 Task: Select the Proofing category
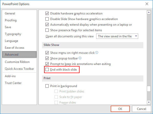point(11,20)
